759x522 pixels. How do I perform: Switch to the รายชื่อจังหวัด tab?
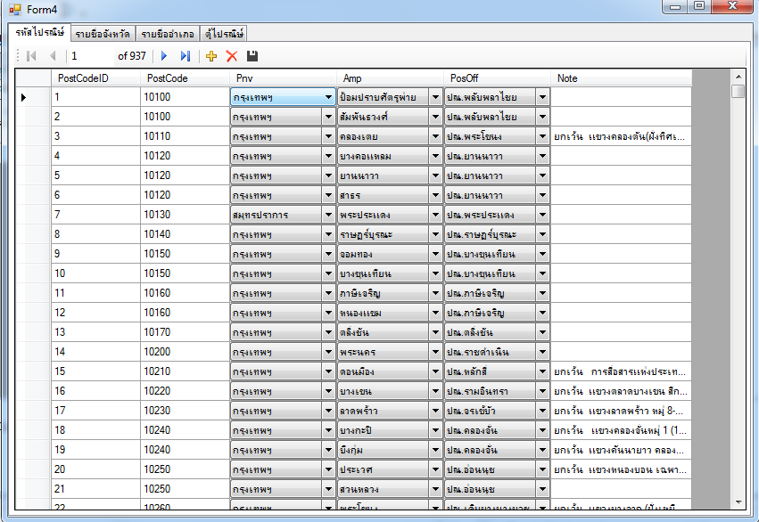[103, 33]
